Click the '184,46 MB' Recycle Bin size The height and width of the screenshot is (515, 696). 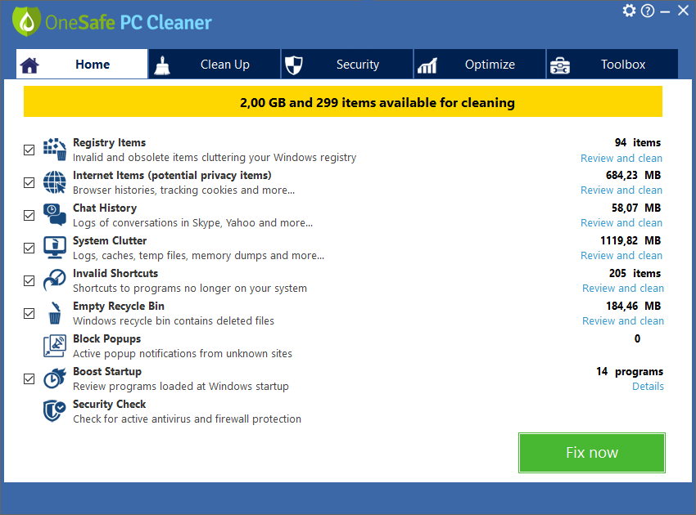point(634,307)
